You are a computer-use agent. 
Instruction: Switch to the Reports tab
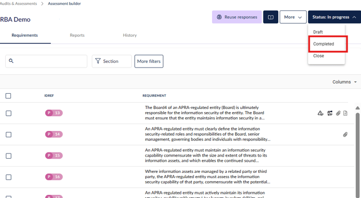(77, 35)
